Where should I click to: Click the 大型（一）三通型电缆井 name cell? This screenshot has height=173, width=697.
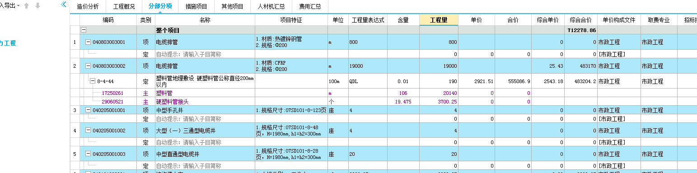point(205,131)
